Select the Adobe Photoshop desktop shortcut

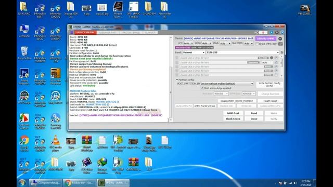tap(24, 76)
